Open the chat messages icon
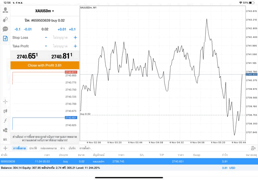Viewport: 258px width, 180px height. tap(5, 29)
